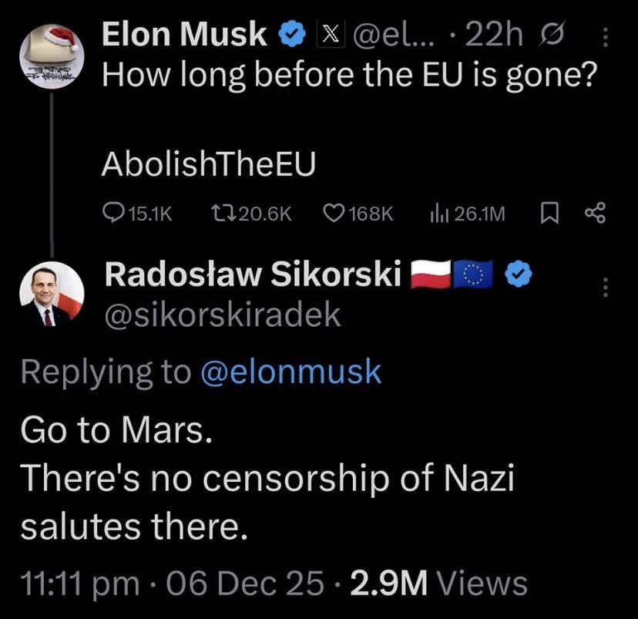Open more options menu on Elon Musk's tweet

pos(605,35)
